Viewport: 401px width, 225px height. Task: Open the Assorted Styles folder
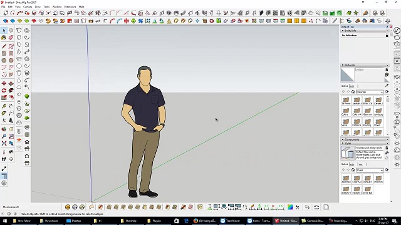click(346, 179)
